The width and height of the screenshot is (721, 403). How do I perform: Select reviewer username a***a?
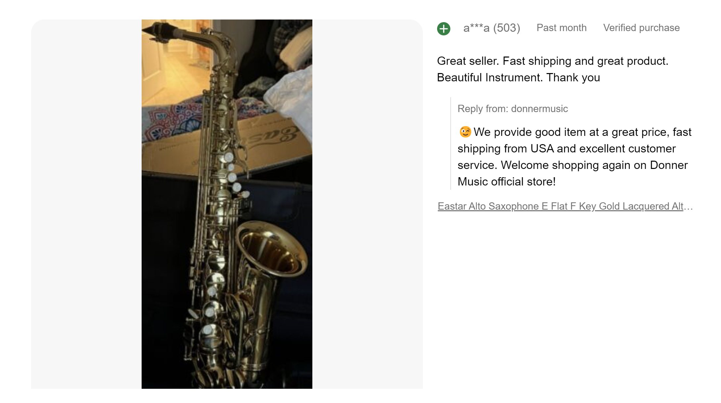point(476,28)
